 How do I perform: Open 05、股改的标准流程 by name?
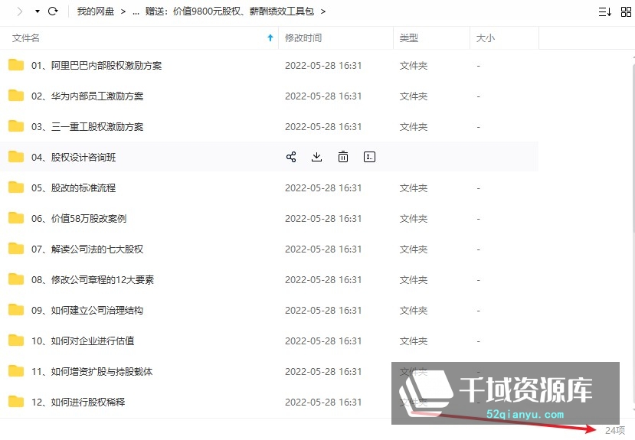pyautogui.click(x=74, y=188)
